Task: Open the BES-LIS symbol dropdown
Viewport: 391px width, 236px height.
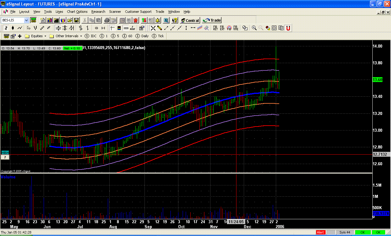Action: [26, 20]
